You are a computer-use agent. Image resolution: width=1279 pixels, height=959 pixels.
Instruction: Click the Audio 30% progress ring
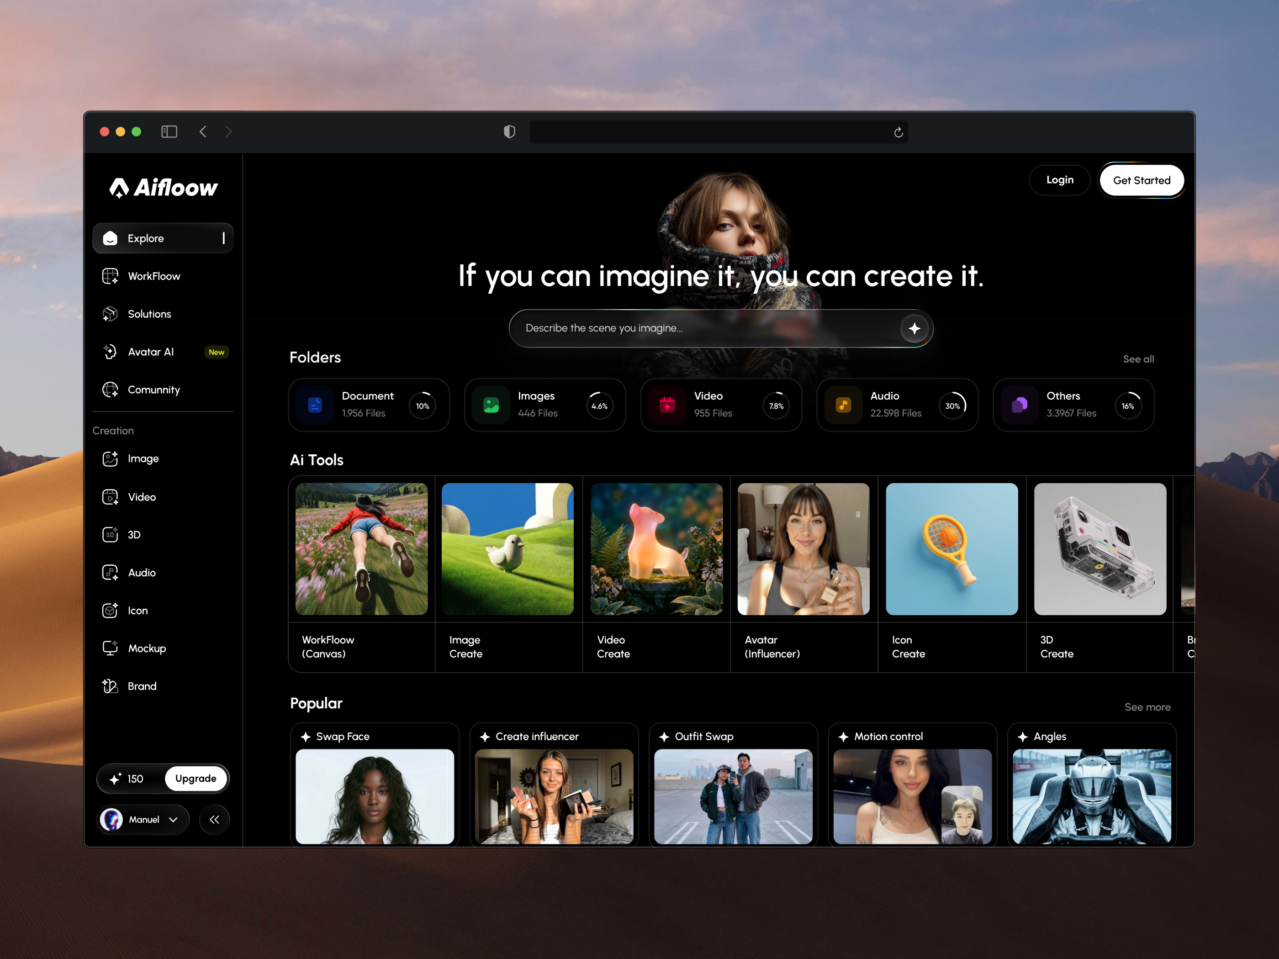952,406
